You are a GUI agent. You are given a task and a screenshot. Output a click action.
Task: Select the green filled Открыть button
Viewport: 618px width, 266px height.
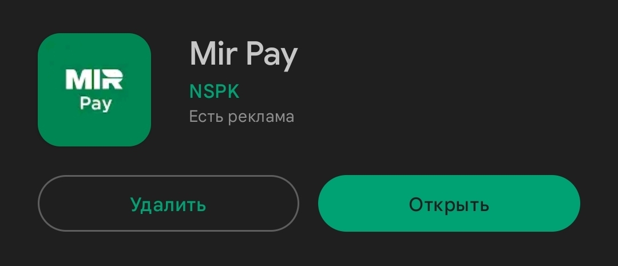(x=449, y=203)
